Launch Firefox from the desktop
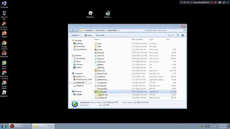Viewport: 230px width, 129px height. pos(4,34)
